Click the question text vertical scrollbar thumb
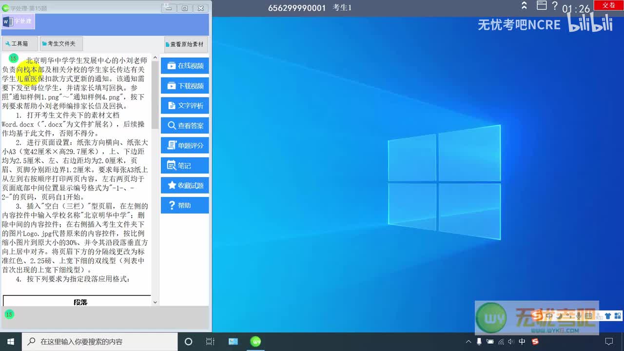This screenshot has width=624, height=351. click(155, 95)
